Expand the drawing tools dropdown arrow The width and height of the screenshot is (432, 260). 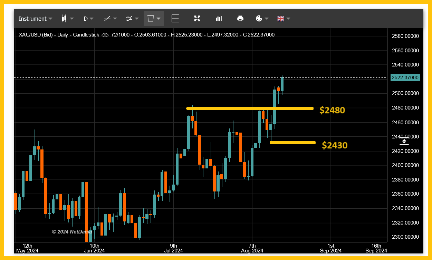[115, 19]
